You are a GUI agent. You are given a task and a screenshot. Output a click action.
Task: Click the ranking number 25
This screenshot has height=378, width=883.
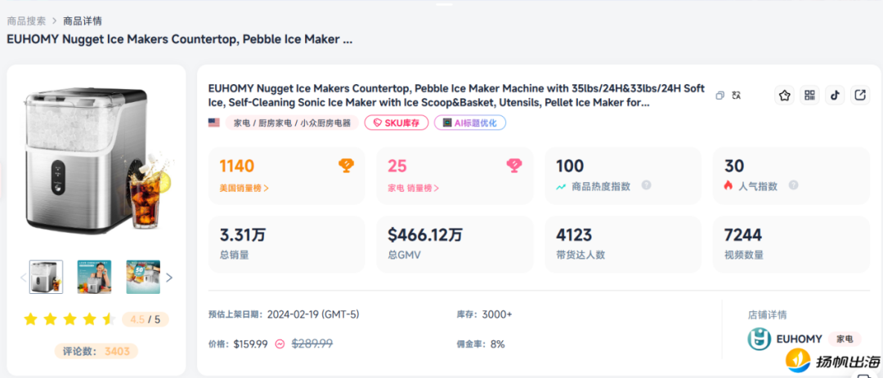pos(397,166)
